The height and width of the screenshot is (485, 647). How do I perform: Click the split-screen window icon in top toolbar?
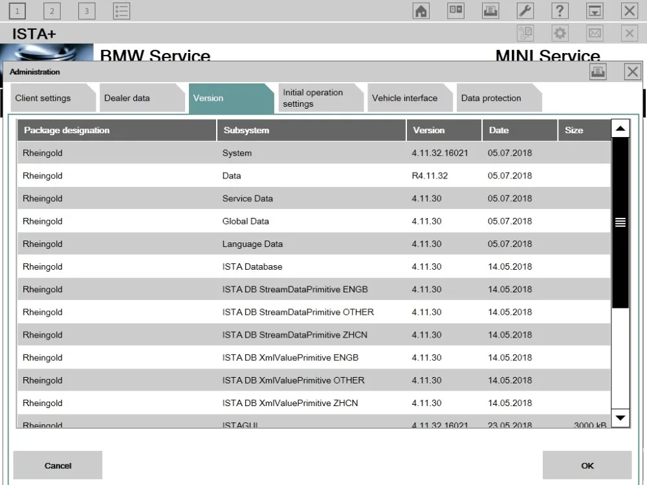point(455,11)
